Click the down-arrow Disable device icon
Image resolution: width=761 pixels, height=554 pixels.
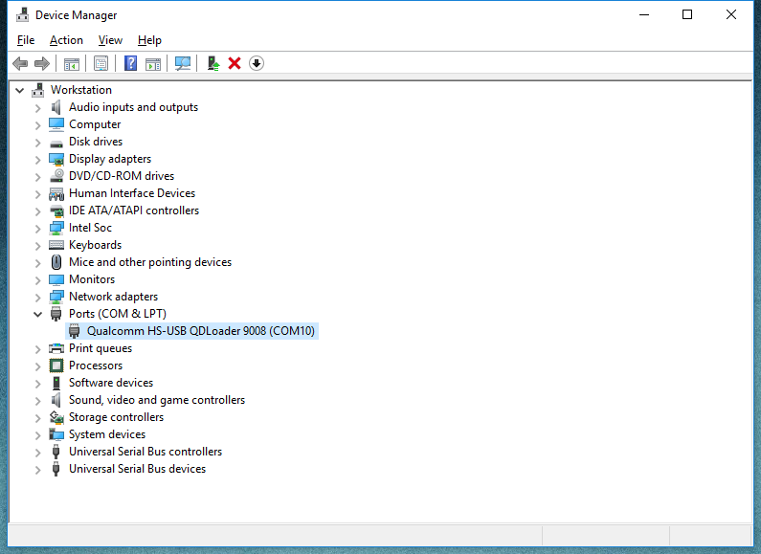coord(257,63)
